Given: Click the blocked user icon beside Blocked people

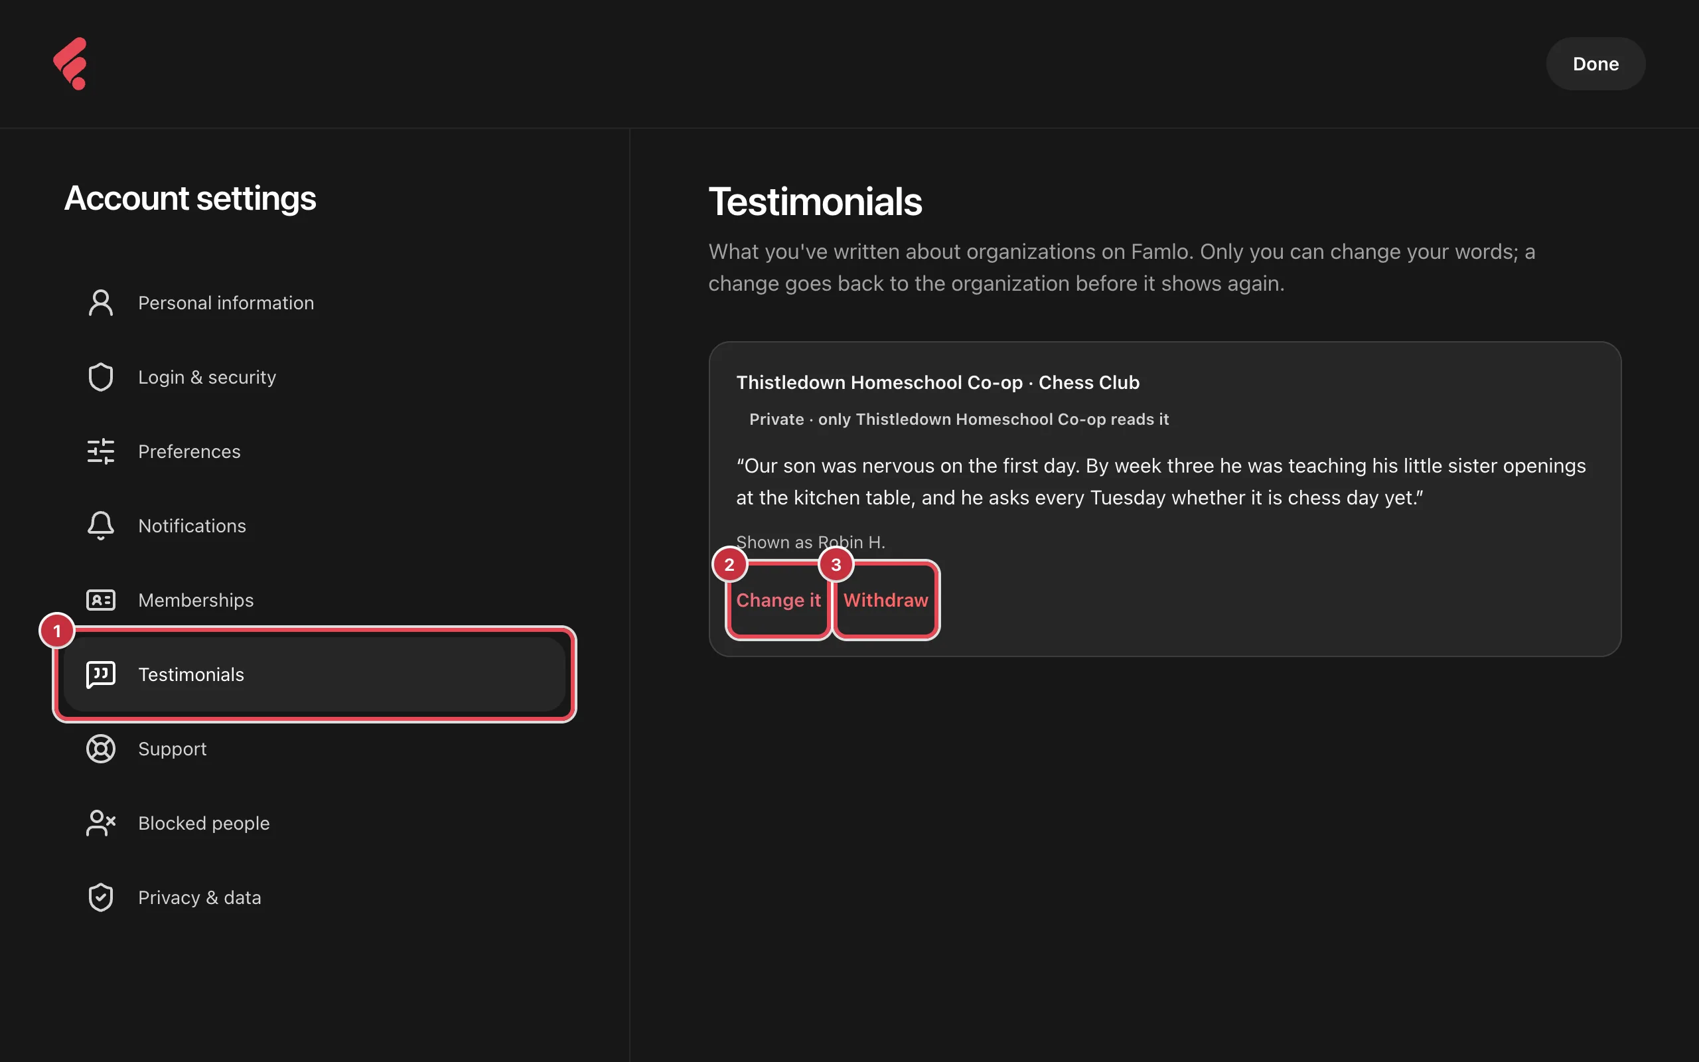Looking at the screenshot, I should tap(100, 823).
